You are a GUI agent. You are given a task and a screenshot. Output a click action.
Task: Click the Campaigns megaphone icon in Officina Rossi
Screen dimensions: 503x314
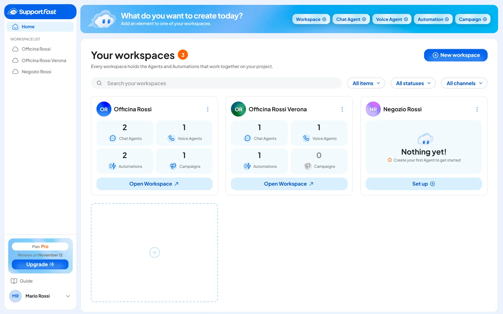pos(173,166)
